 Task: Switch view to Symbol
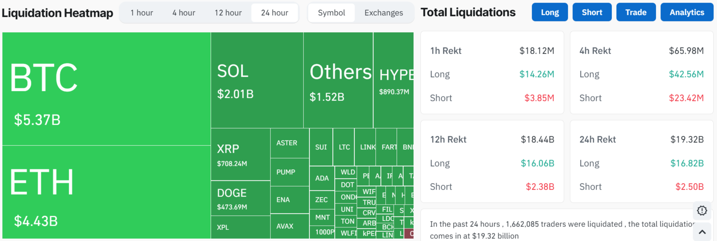coord(331,13)
